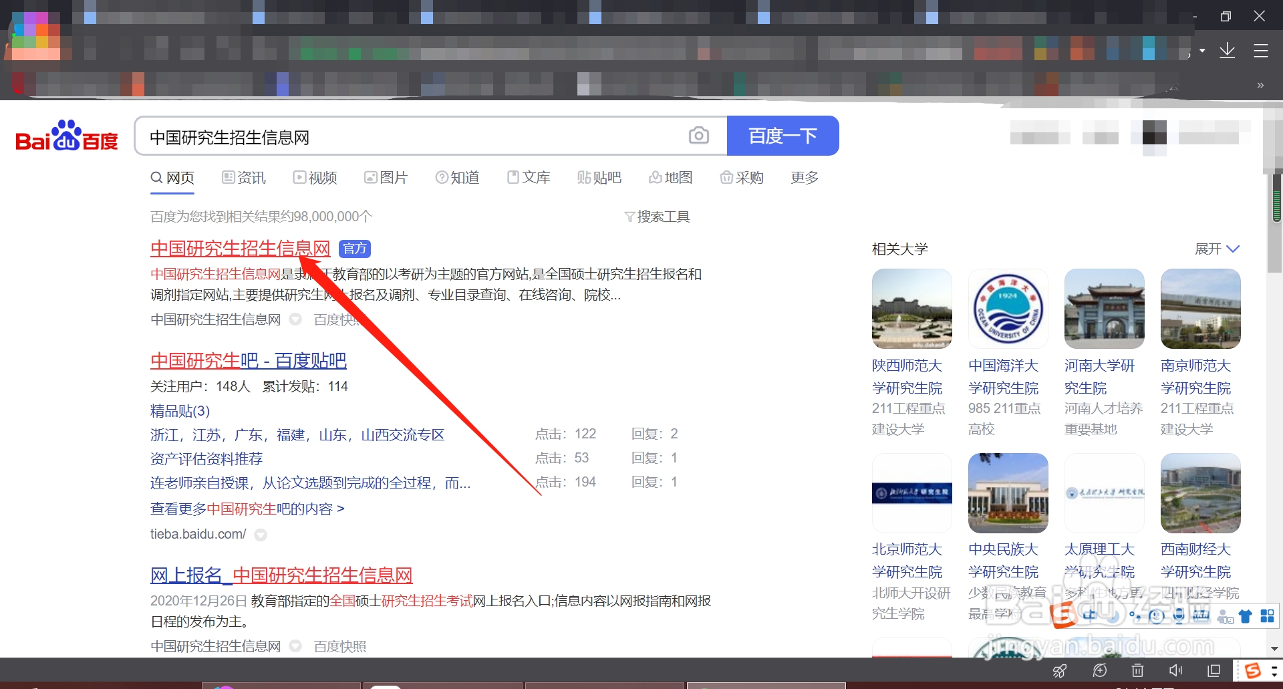1283x689 pixels.
Task: Toggle Chinese/English input mode on Sogou bar
Action: tap(1090, 615)
